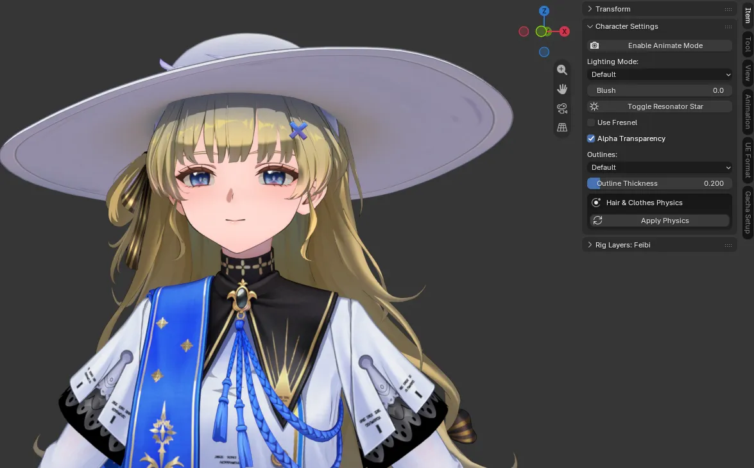Click the Enable Animate Mode button

coord(659,45)
